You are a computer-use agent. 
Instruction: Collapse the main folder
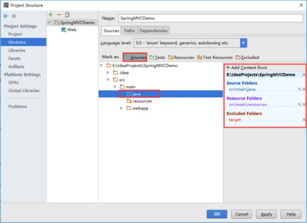[115, 87]
